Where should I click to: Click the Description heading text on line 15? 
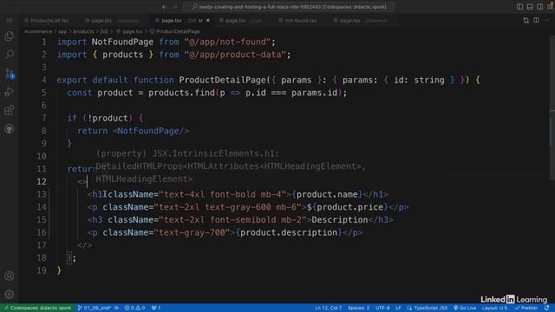coord(340,220)
